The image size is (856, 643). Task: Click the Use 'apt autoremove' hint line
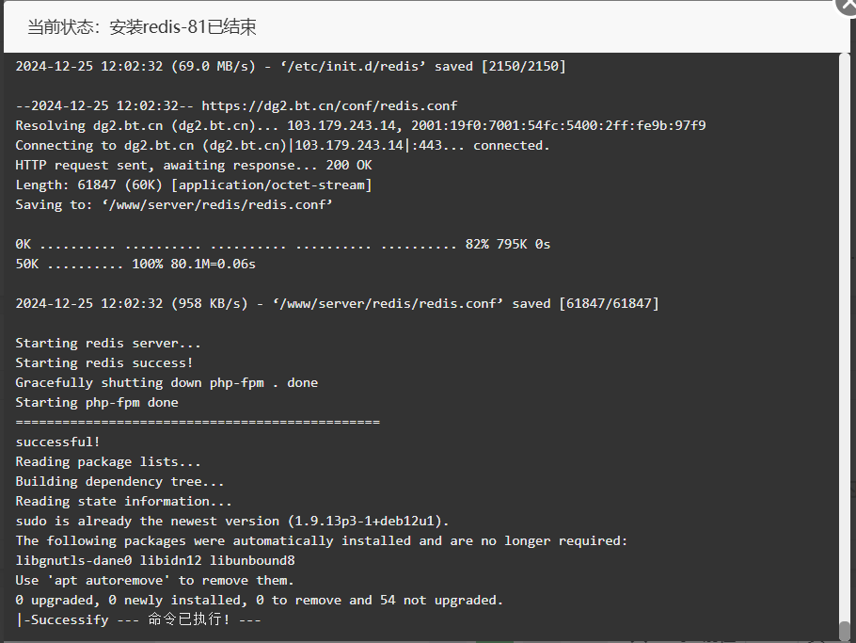point(154,580)
